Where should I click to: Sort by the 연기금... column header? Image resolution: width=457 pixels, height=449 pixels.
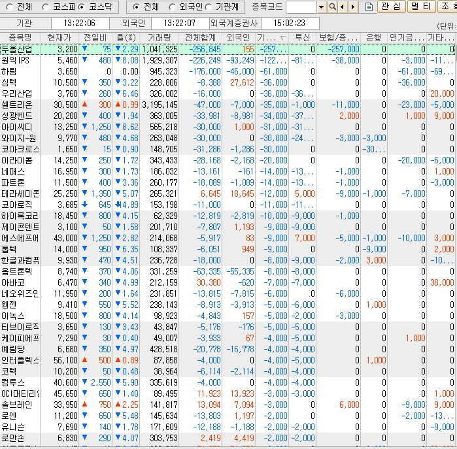[407, 38]
